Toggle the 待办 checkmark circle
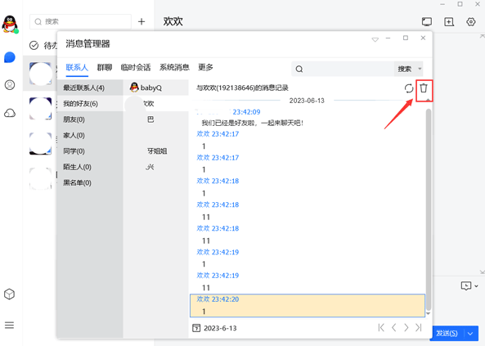The image size is (485, 346). click(34, 46)
